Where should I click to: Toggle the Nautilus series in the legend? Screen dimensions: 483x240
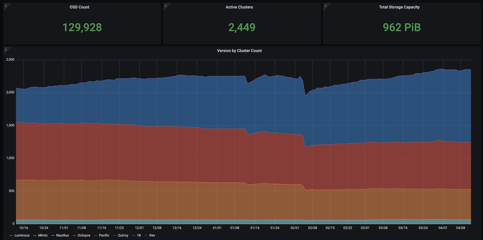(x=62, y=235)
